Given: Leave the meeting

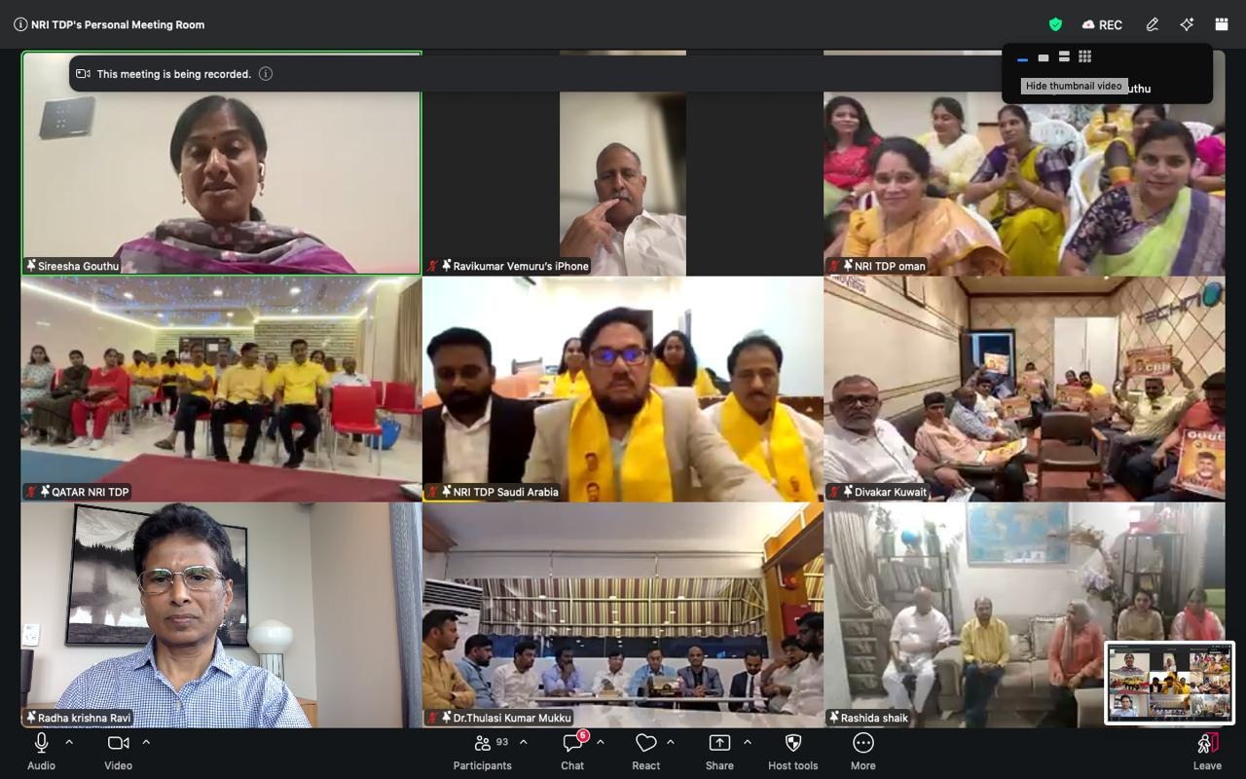Looking at the screenshot, I should (x=1207, y=751).
